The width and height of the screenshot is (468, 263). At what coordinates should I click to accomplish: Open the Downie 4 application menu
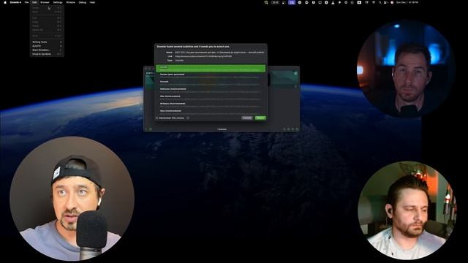tap(15, 2)
